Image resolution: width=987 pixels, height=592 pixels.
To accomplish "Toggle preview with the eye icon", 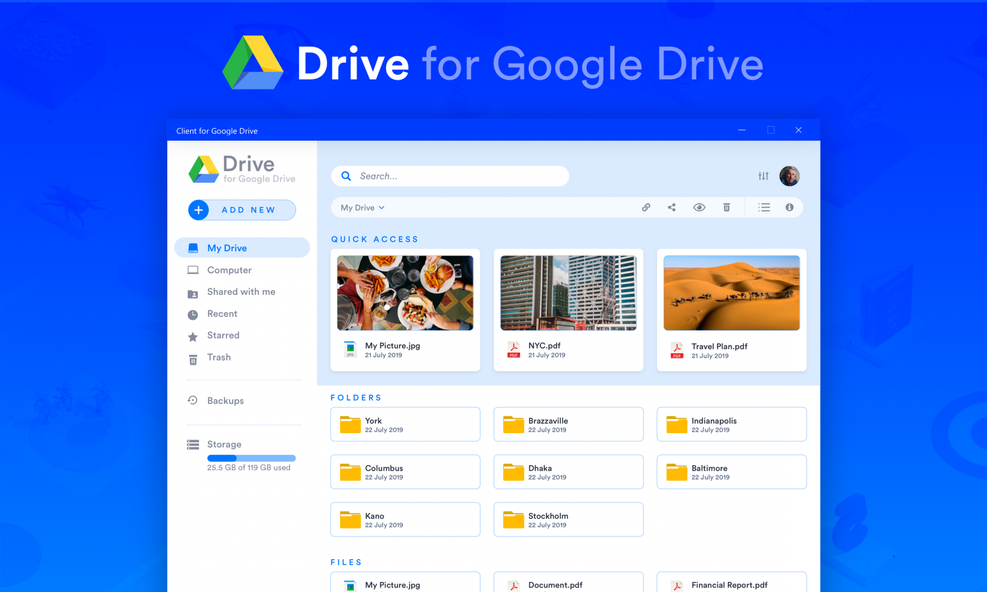I will (699, 208).
